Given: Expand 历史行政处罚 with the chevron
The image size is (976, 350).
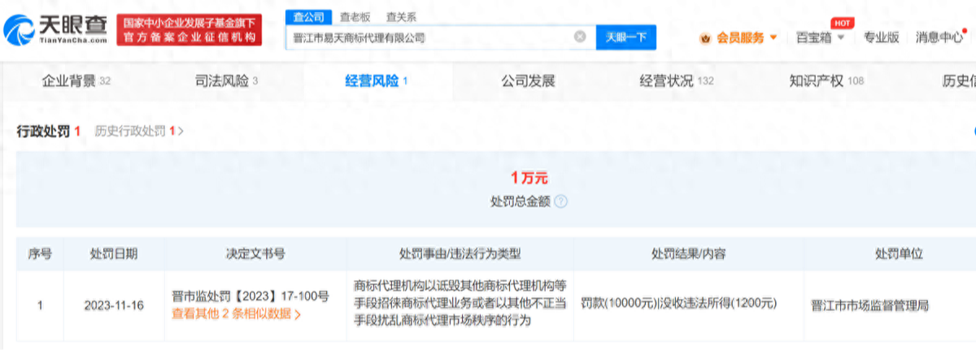Looking at the screenshot, I should 181,131.
